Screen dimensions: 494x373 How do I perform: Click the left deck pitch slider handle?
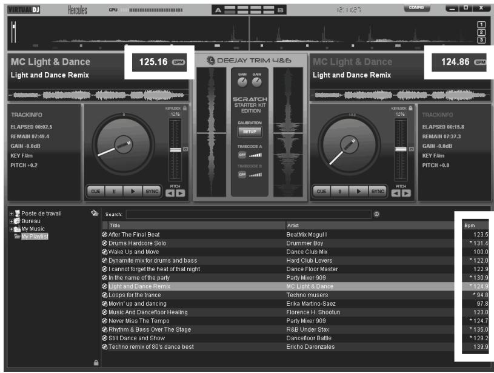(x=176, y=150)
